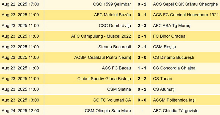Open AFC Chindia Târgovişte
220x115 pixels.
(176, 111)
